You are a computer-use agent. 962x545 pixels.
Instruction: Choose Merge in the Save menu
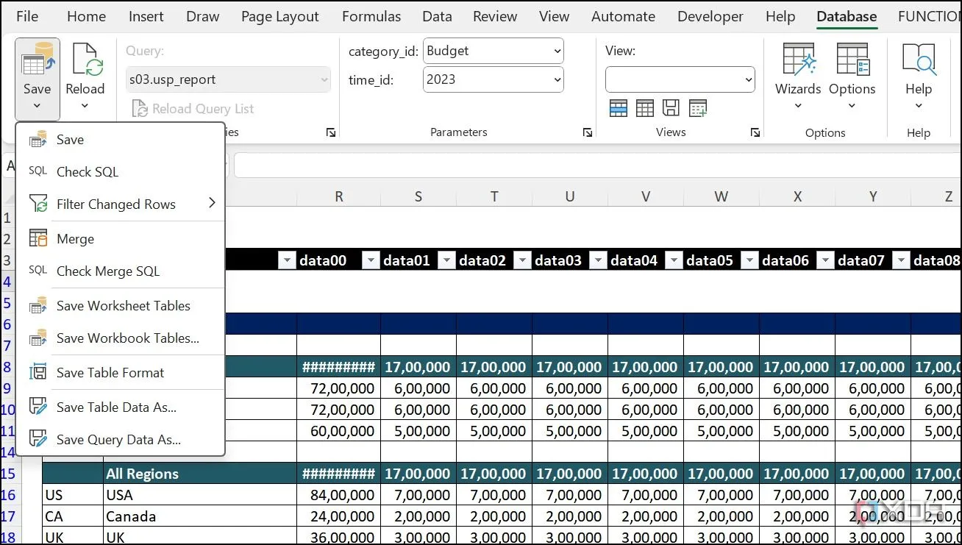pyautogui.click(x=121, y=239)
